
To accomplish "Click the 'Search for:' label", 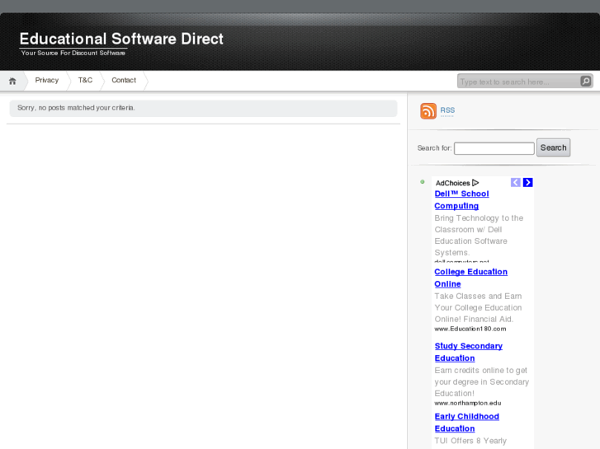I will pyautogui.click(x=434, y=148).
